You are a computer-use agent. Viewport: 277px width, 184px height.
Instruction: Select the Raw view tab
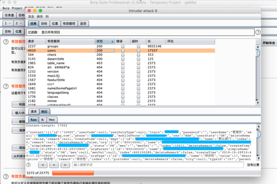pos(34,120)
